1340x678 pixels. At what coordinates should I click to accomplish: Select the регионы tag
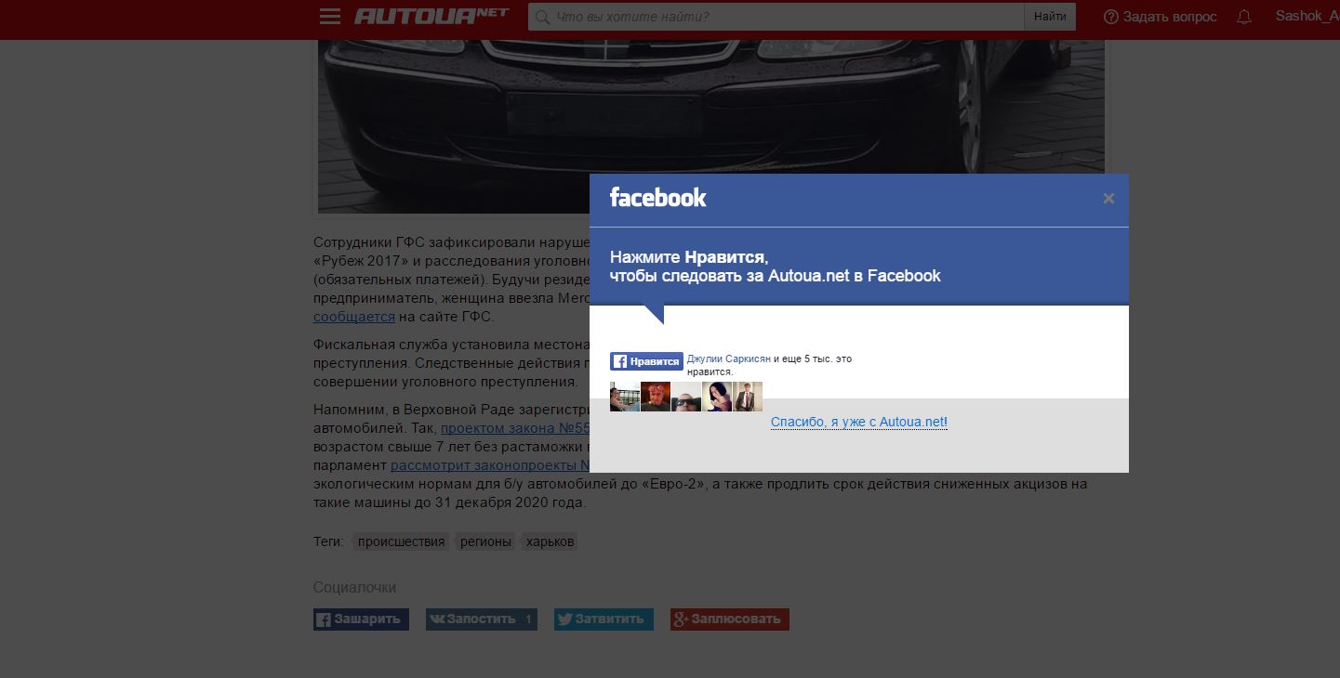tap(485, 541)
